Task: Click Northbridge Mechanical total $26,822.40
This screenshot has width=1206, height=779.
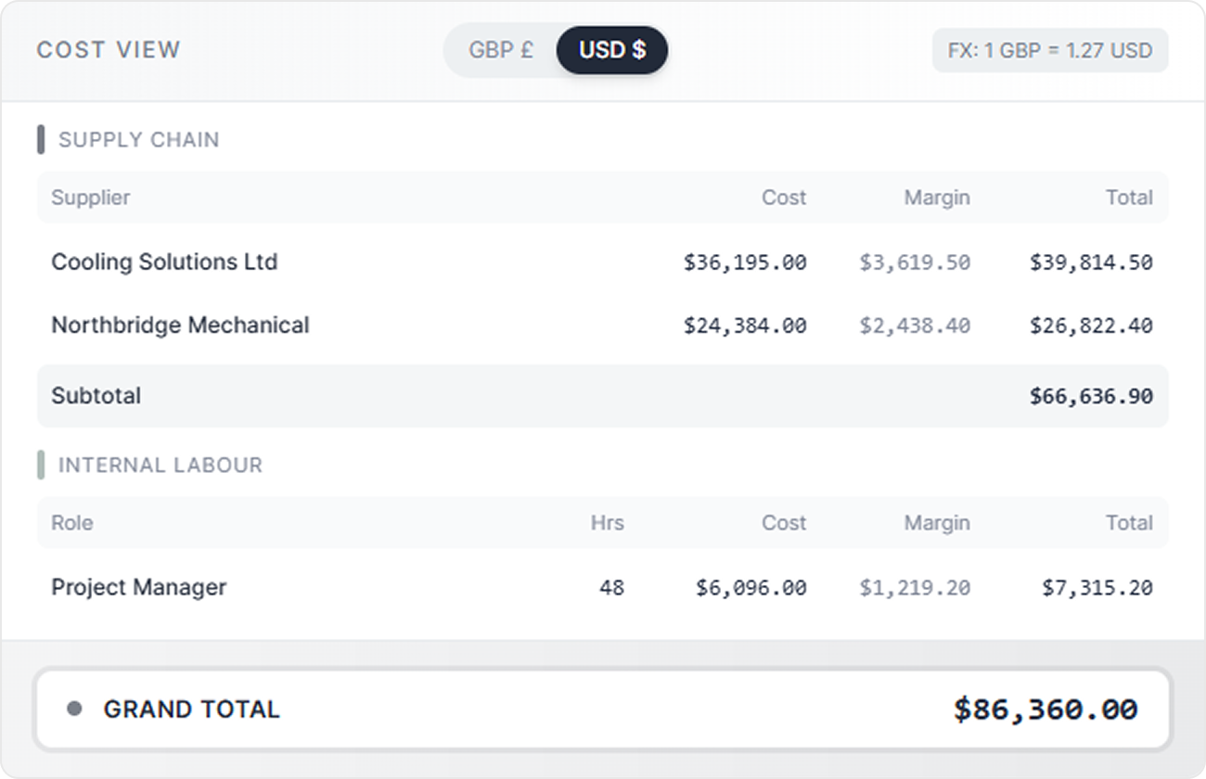Action: click(x=1091, y=326)
